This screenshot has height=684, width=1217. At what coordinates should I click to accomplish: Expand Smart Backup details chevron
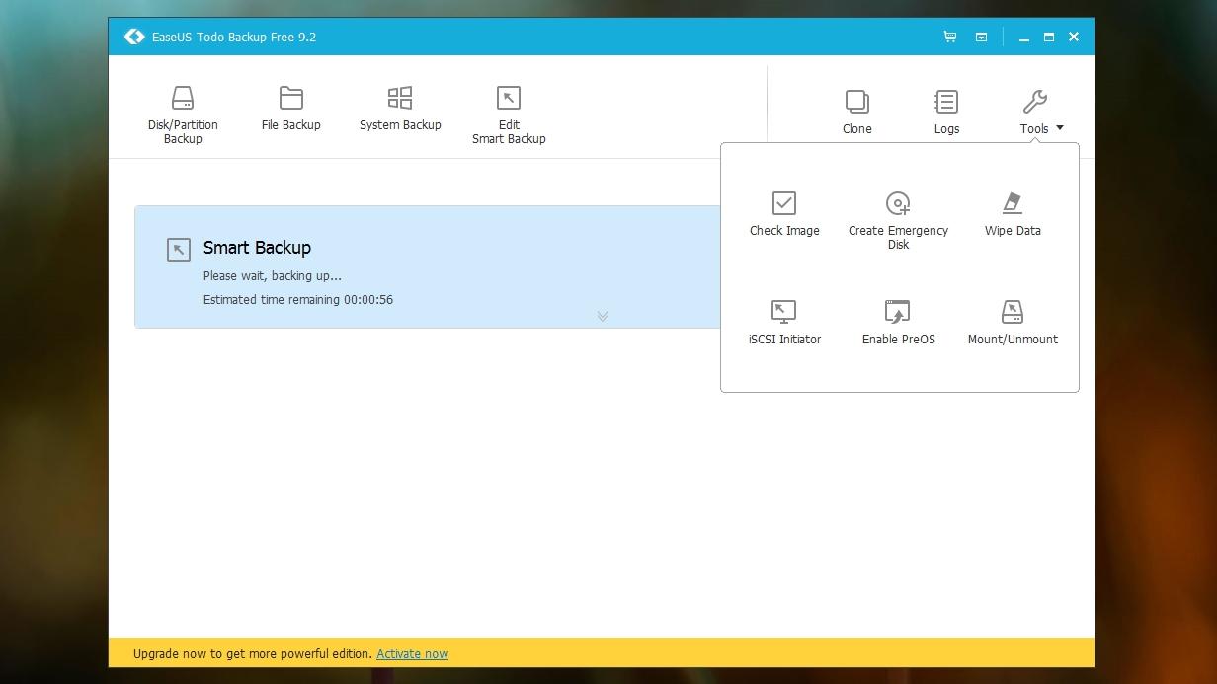tap(603, 316)
